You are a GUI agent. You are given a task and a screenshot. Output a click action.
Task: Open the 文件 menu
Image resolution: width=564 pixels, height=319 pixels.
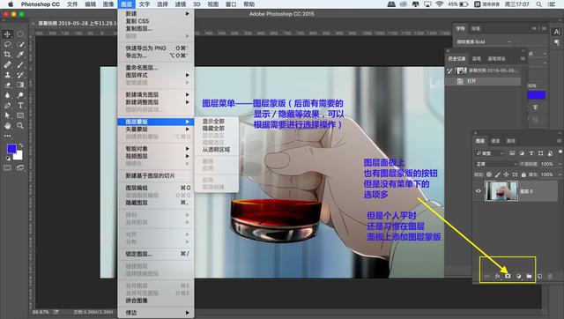[72, 4]
